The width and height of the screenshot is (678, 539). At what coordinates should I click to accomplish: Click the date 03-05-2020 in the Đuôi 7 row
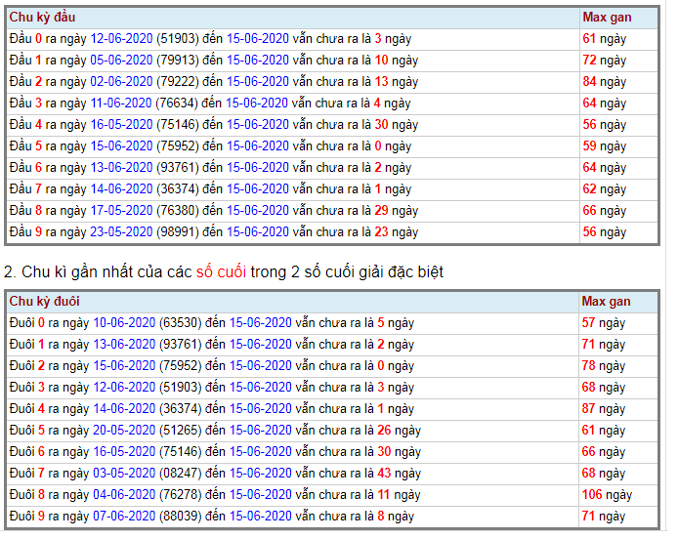point(124,474)
